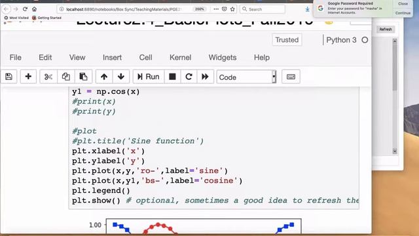Click the #print(y) comment line

(x=94, y=111)
